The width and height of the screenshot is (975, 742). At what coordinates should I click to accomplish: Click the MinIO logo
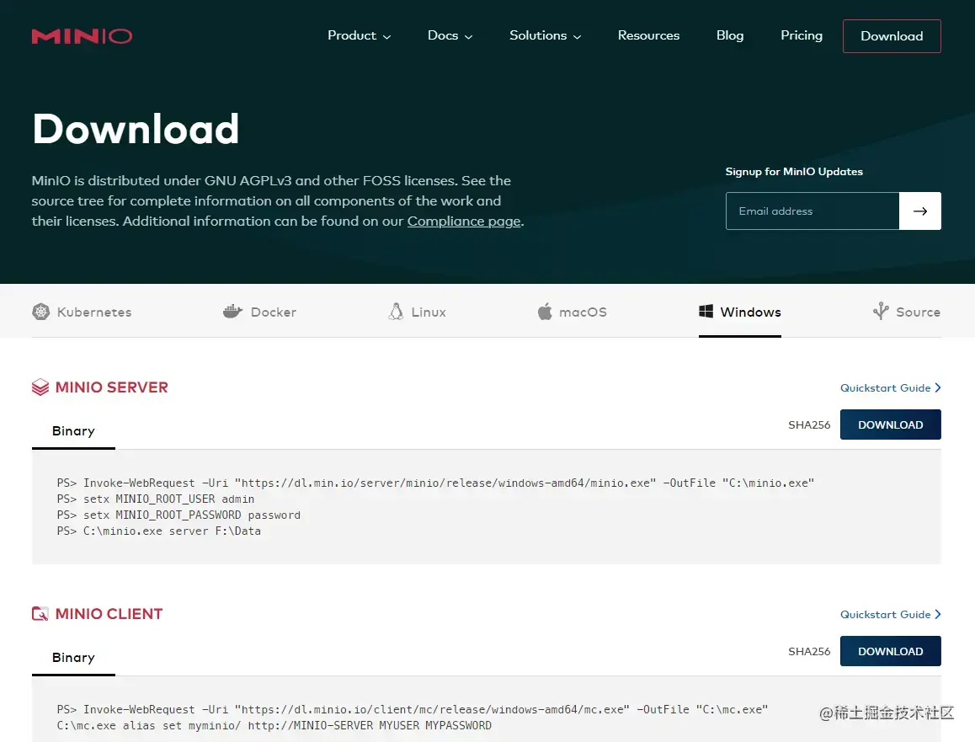pos(82,36)
